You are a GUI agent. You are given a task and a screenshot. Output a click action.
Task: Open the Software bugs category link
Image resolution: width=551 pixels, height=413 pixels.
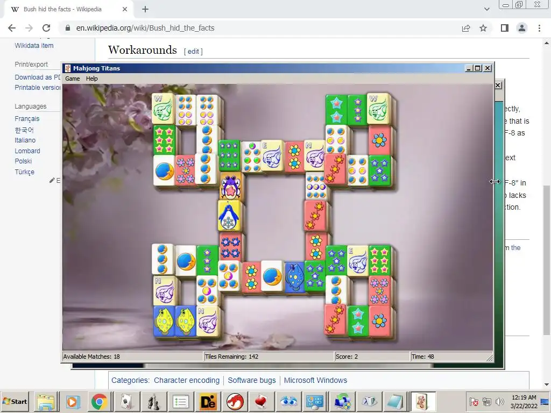coord(252,380)
